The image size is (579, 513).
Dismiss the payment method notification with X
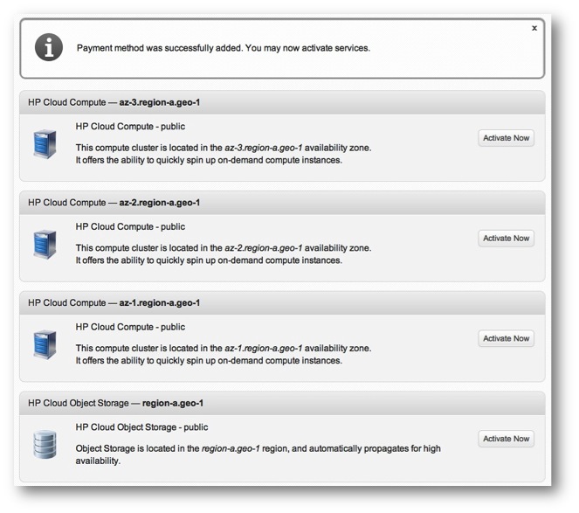(534, 28)
